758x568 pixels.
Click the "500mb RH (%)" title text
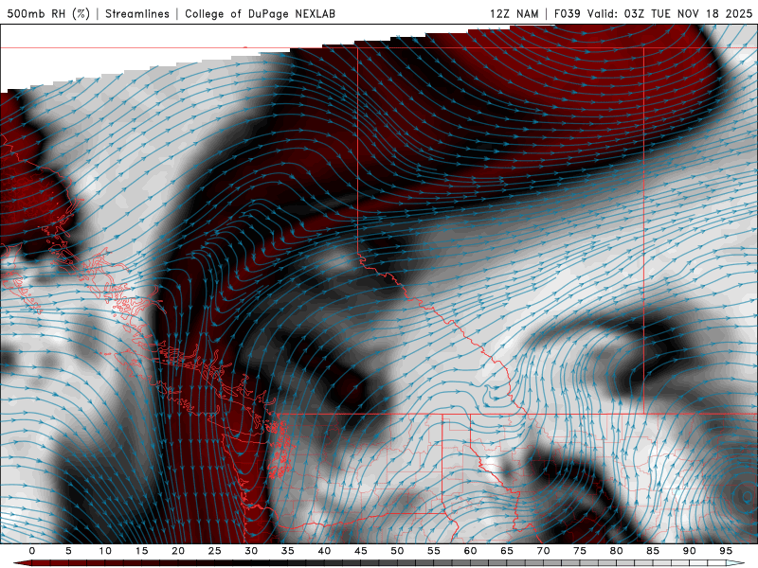48,13
